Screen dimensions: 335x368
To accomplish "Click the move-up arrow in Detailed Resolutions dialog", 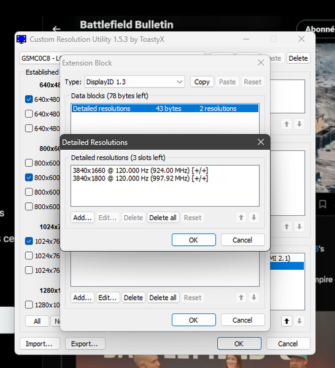I will 241,218.
